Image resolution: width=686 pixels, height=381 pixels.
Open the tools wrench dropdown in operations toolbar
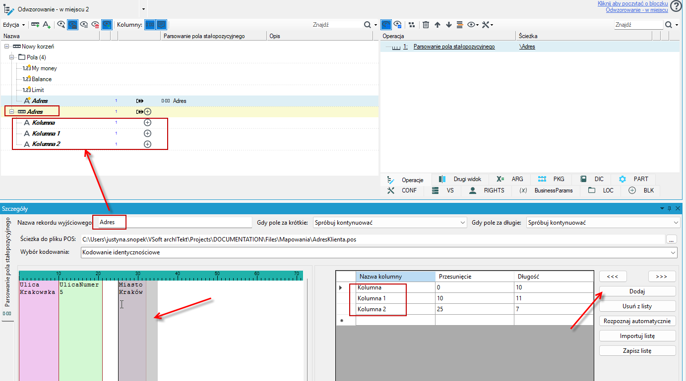pyautogui.click(x=488, y=24)
